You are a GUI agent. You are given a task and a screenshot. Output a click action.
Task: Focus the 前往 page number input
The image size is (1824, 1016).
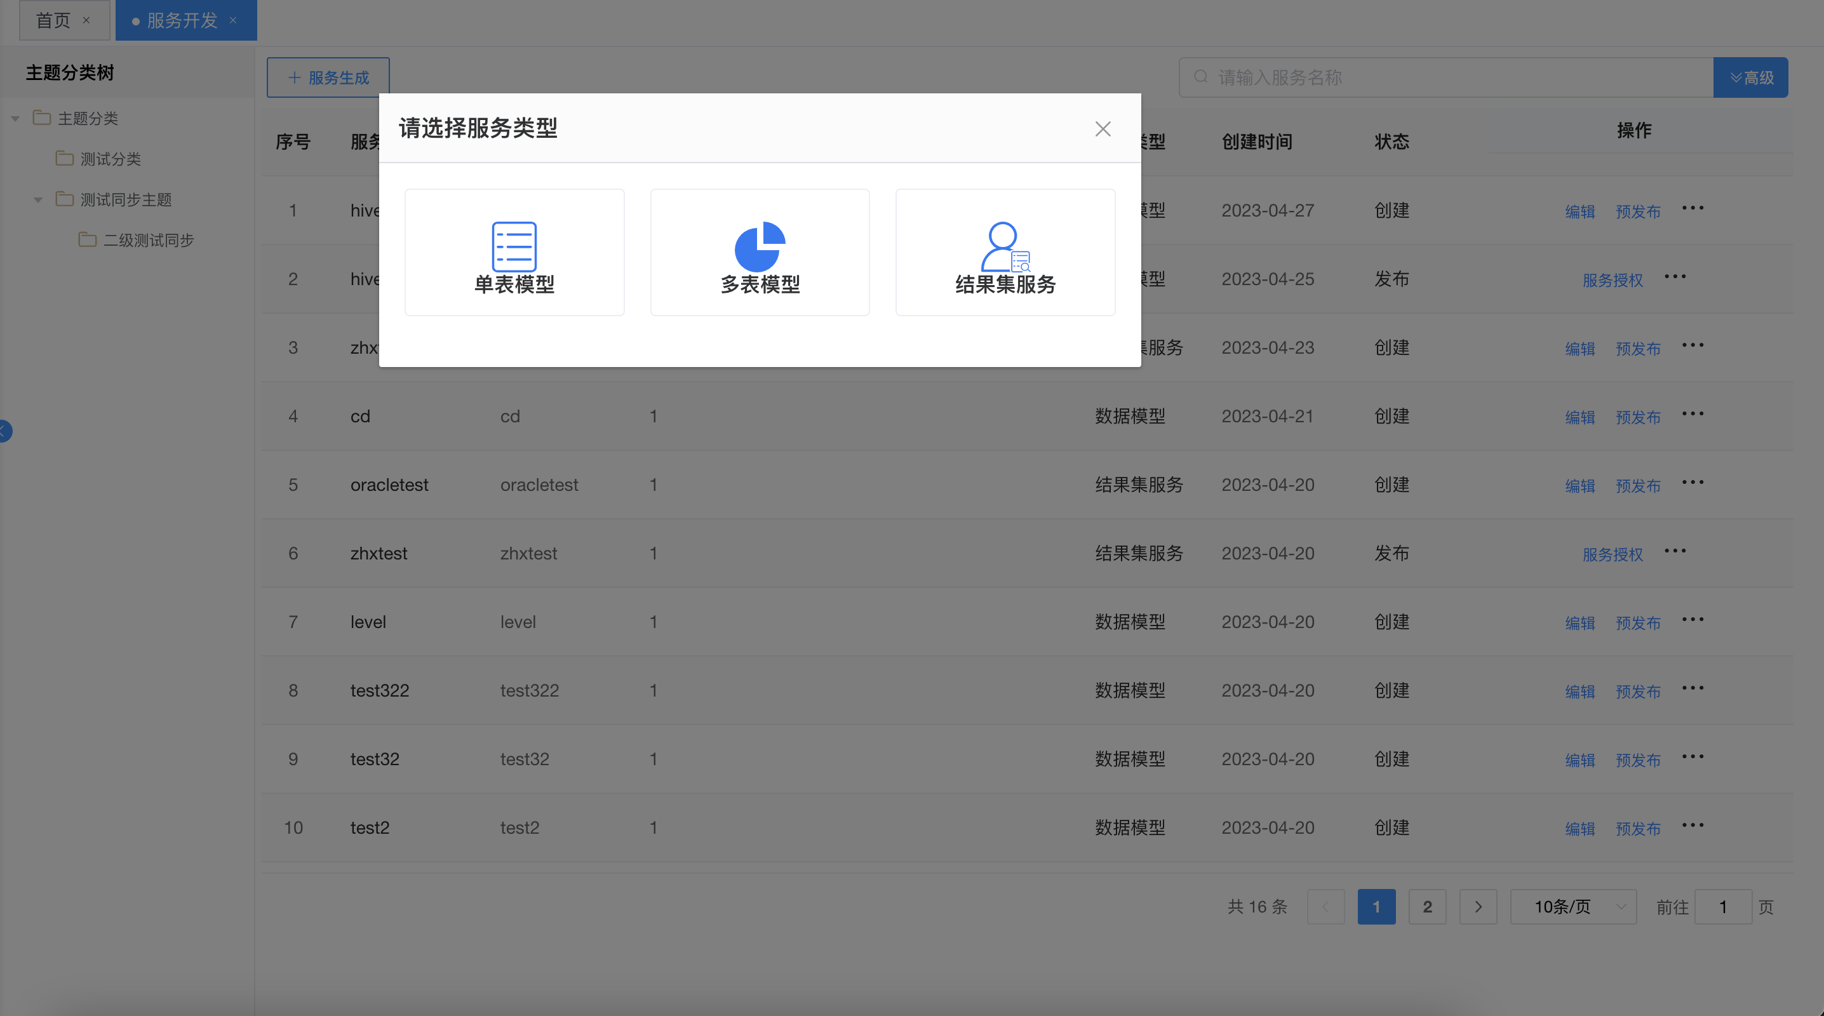click(1723, 906)
